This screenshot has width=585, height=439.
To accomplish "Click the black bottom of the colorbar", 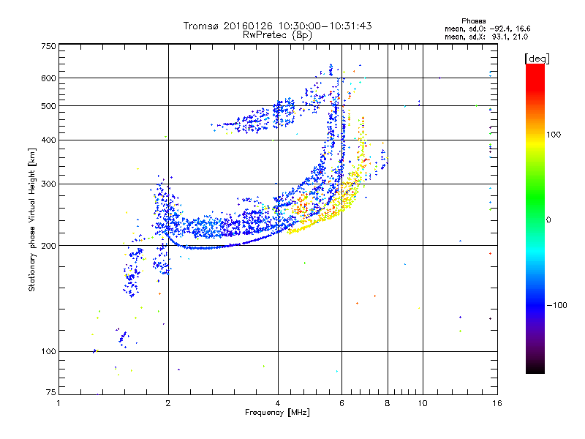I will coord(535,368).
